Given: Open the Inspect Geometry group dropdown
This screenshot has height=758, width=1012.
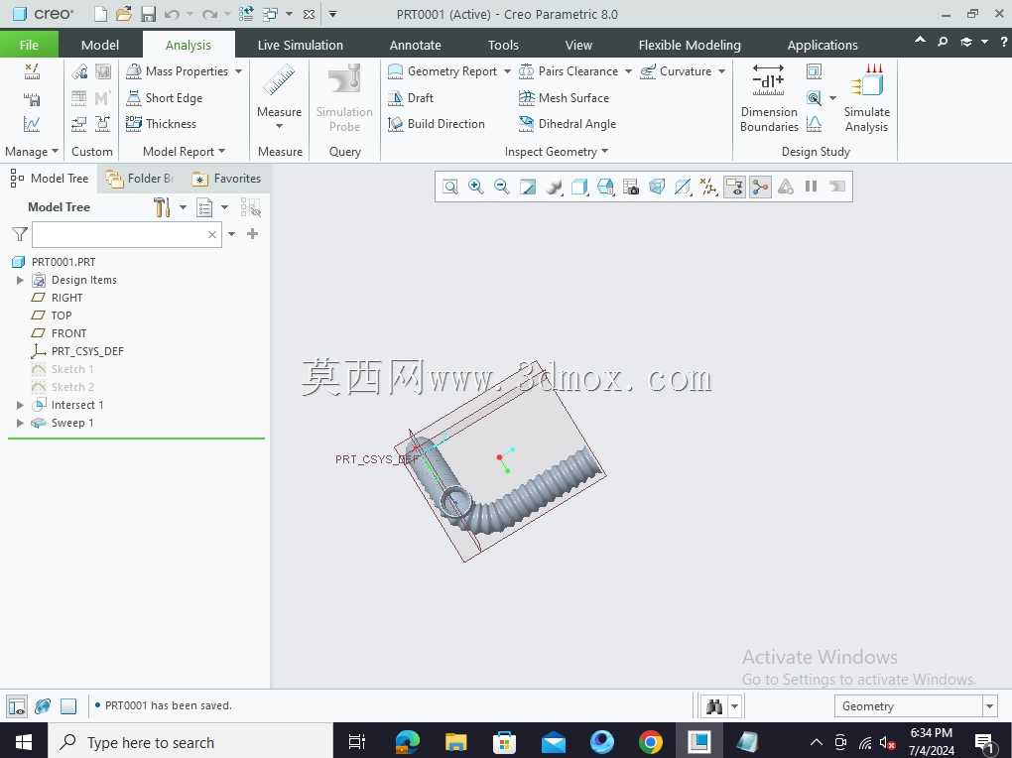Looking at the screenshot, I should [x=557, y=152].
